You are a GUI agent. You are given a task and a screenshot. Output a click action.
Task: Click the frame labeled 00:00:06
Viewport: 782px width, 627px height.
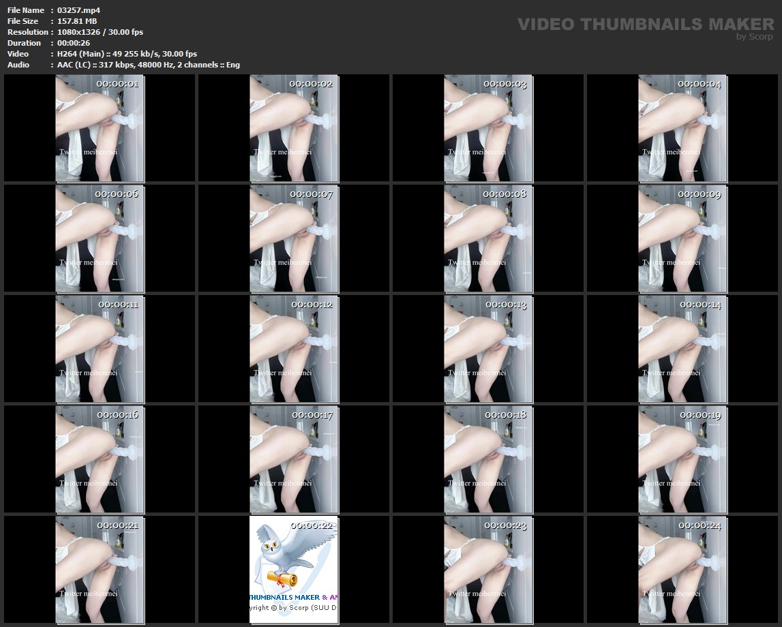click(x=100, y=239)
